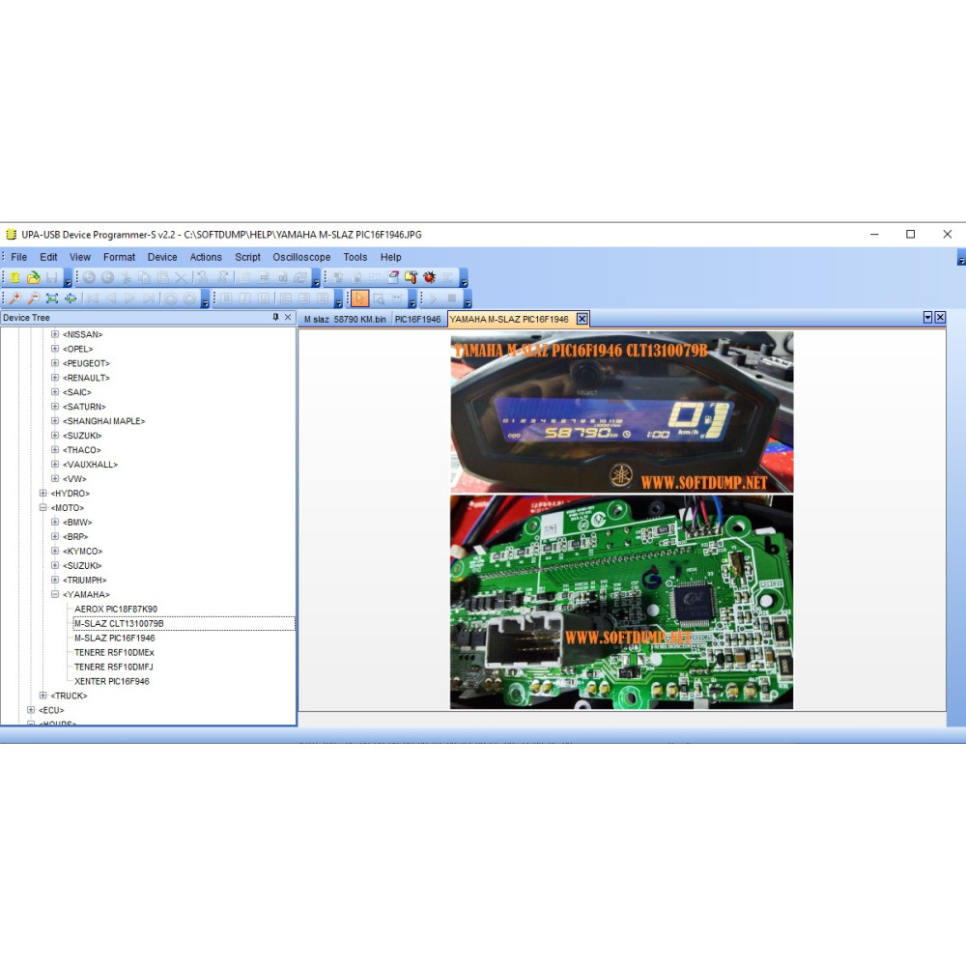
Task: Click the circuit board photo
Action: click(x=621, y=602)
